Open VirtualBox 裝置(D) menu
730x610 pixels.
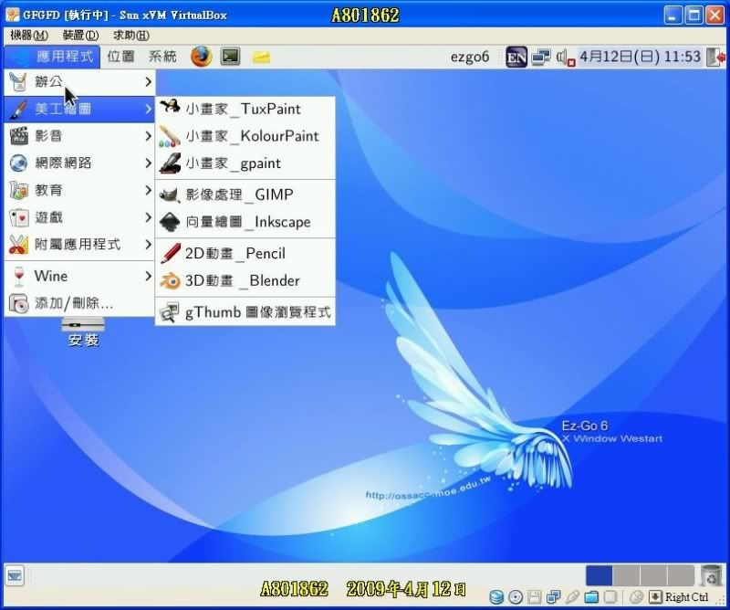tap(80, 35)
